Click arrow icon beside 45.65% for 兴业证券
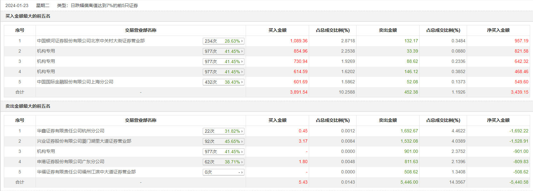The height and width of the screenshot is (191, 533). tap(242, 141)
